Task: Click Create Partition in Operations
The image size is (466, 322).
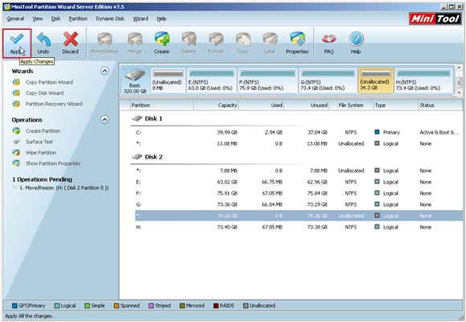Action: [43, 130]
